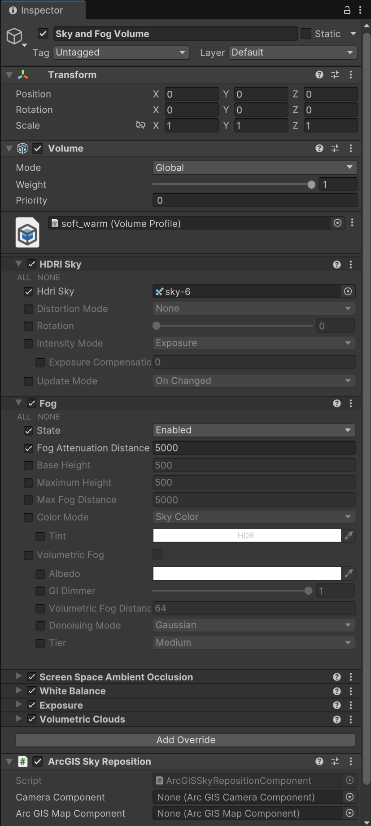This screenshot has height=826, width=371.
Task: Click the Inspector lock icon
Action: pos(347,10)
